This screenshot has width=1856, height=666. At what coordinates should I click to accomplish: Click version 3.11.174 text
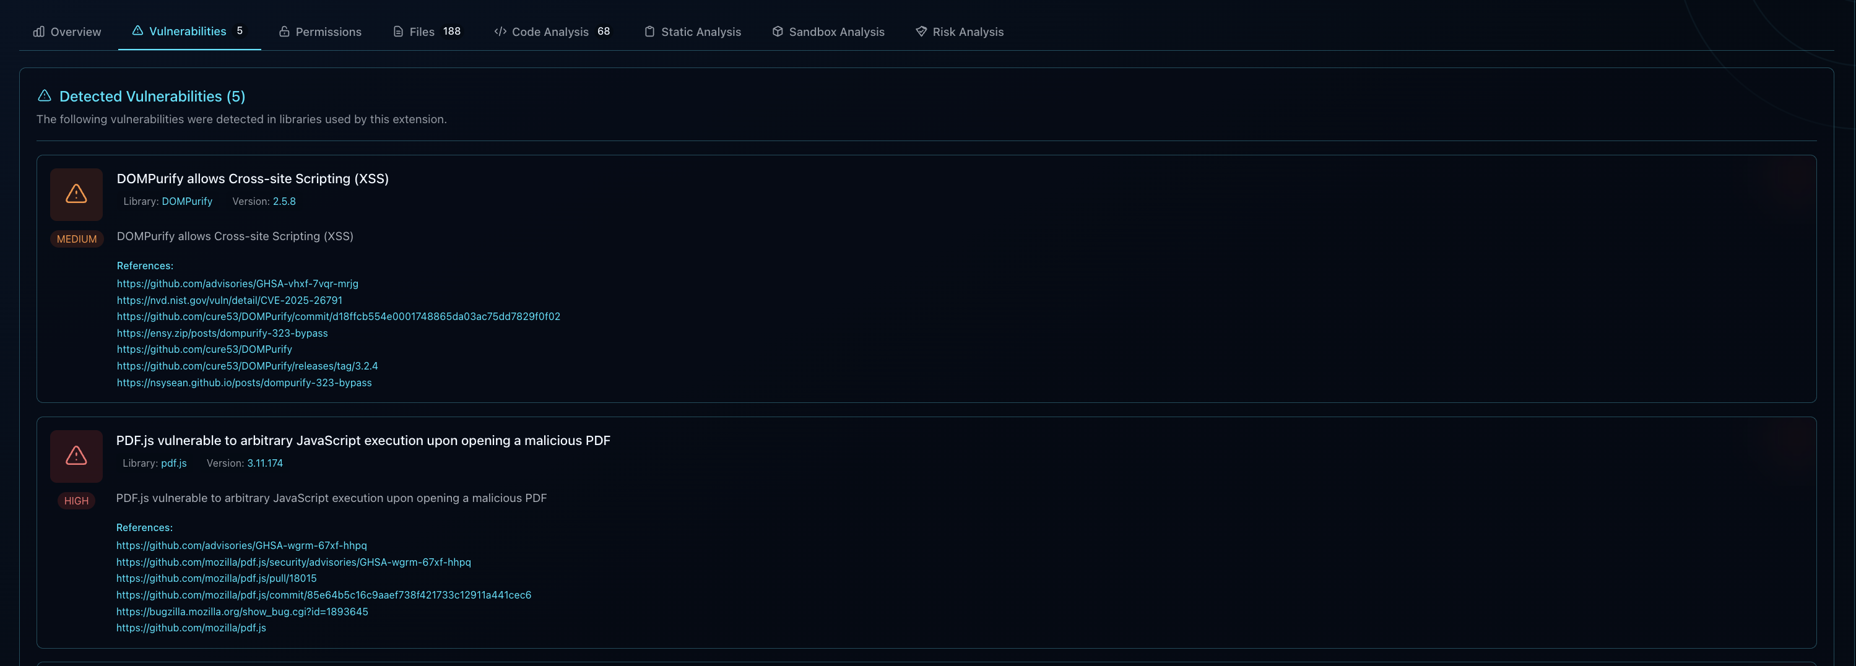click(264, 464)
